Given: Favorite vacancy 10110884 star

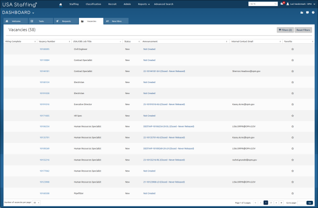Looking at the screenshot, I should [x=293, y=60].
